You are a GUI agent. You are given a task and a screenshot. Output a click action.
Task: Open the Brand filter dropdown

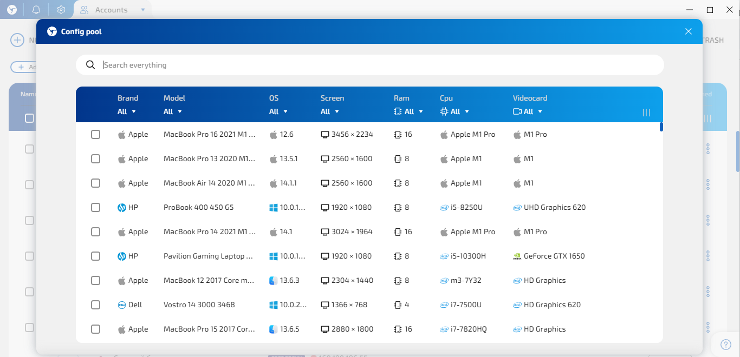[x=127, y=111]
